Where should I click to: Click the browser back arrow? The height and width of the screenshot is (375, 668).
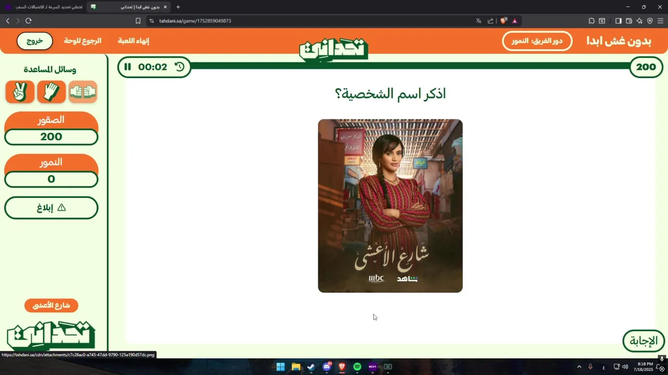click(x=7, y=21)
